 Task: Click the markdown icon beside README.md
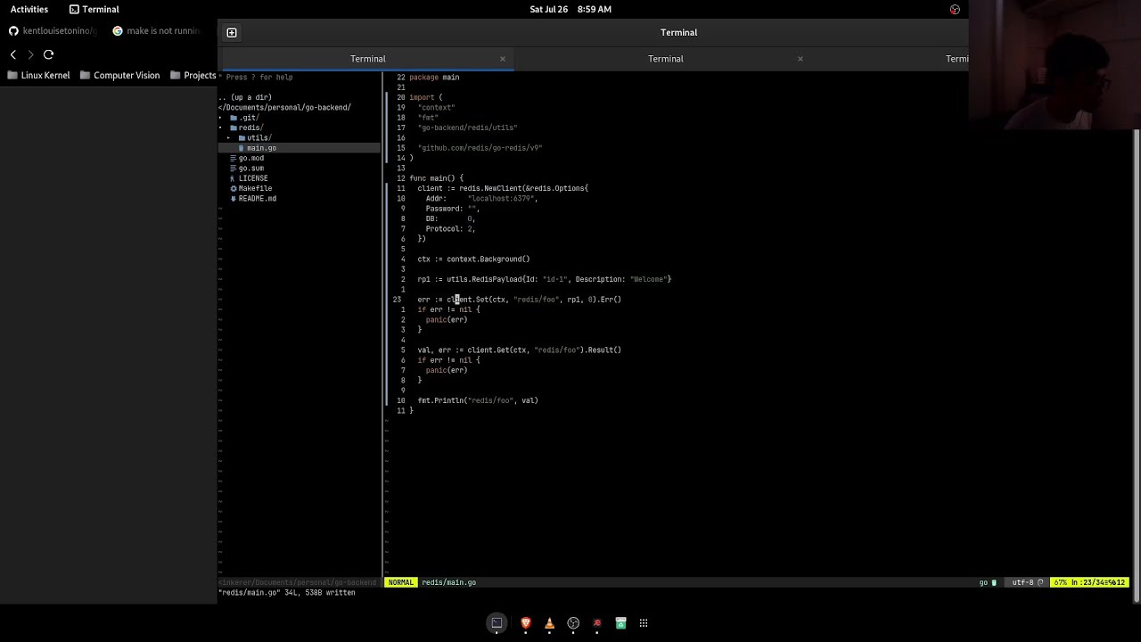[234, 199]
